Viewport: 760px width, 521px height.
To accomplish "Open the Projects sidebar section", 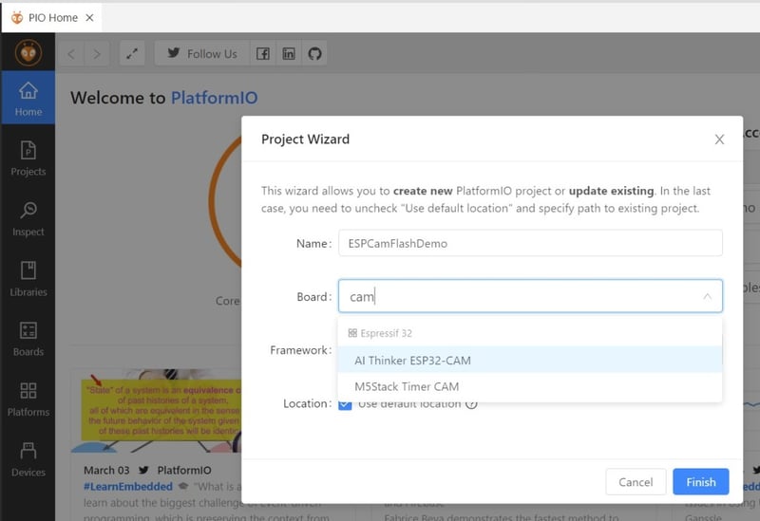I will pyautogui.click(x=28, y=158).
